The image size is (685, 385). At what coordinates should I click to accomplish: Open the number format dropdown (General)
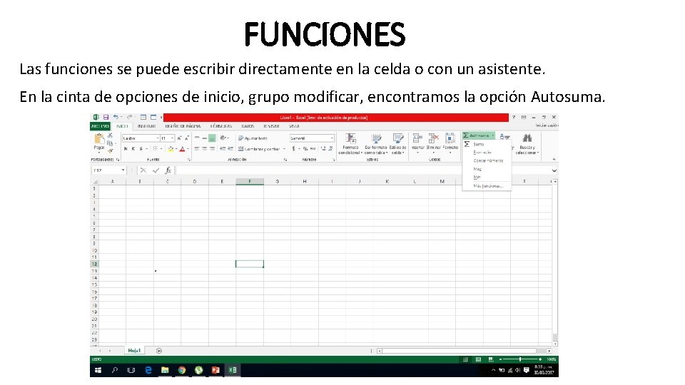tap(332, 138)
